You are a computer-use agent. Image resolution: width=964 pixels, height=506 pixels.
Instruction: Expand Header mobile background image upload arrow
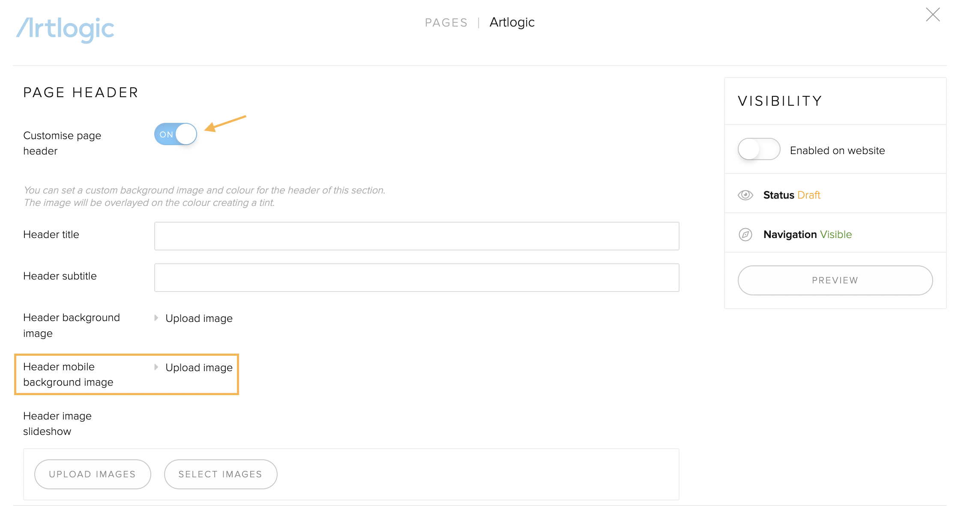click(156, 367)
